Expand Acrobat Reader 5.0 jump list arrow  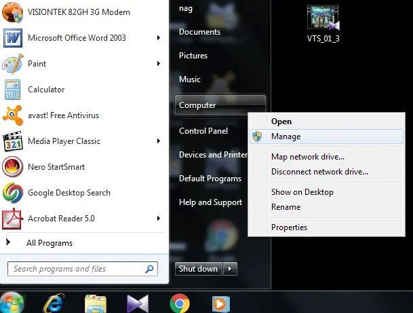[159, 219]
